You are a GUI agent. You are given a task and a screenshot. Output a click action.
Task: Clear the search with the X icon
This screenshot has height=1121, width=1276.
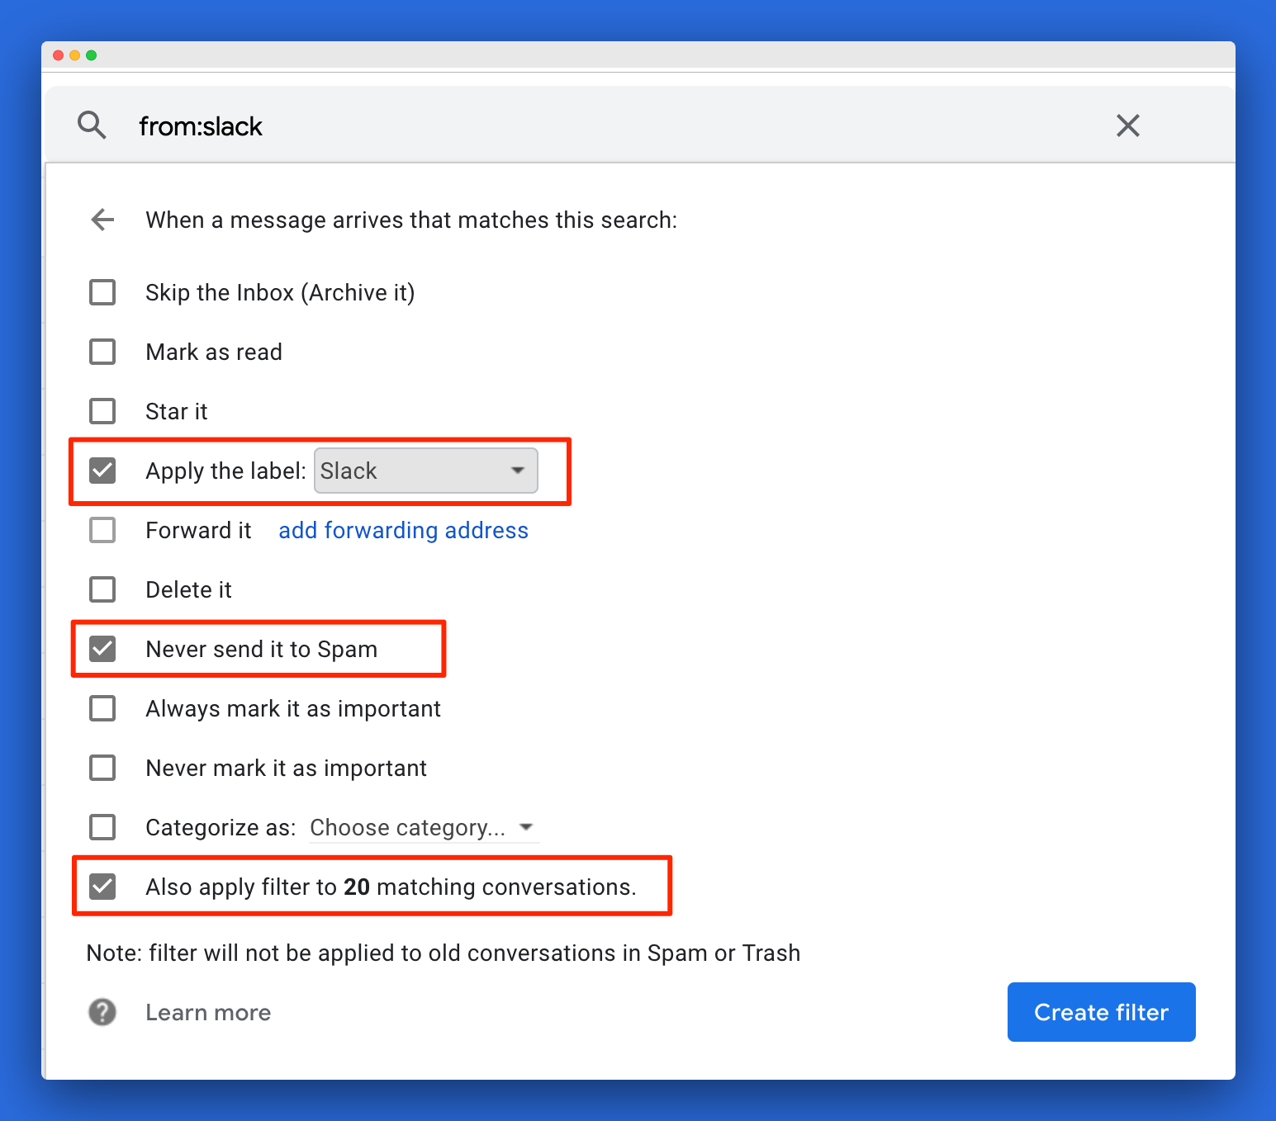tap(1127, 125)
